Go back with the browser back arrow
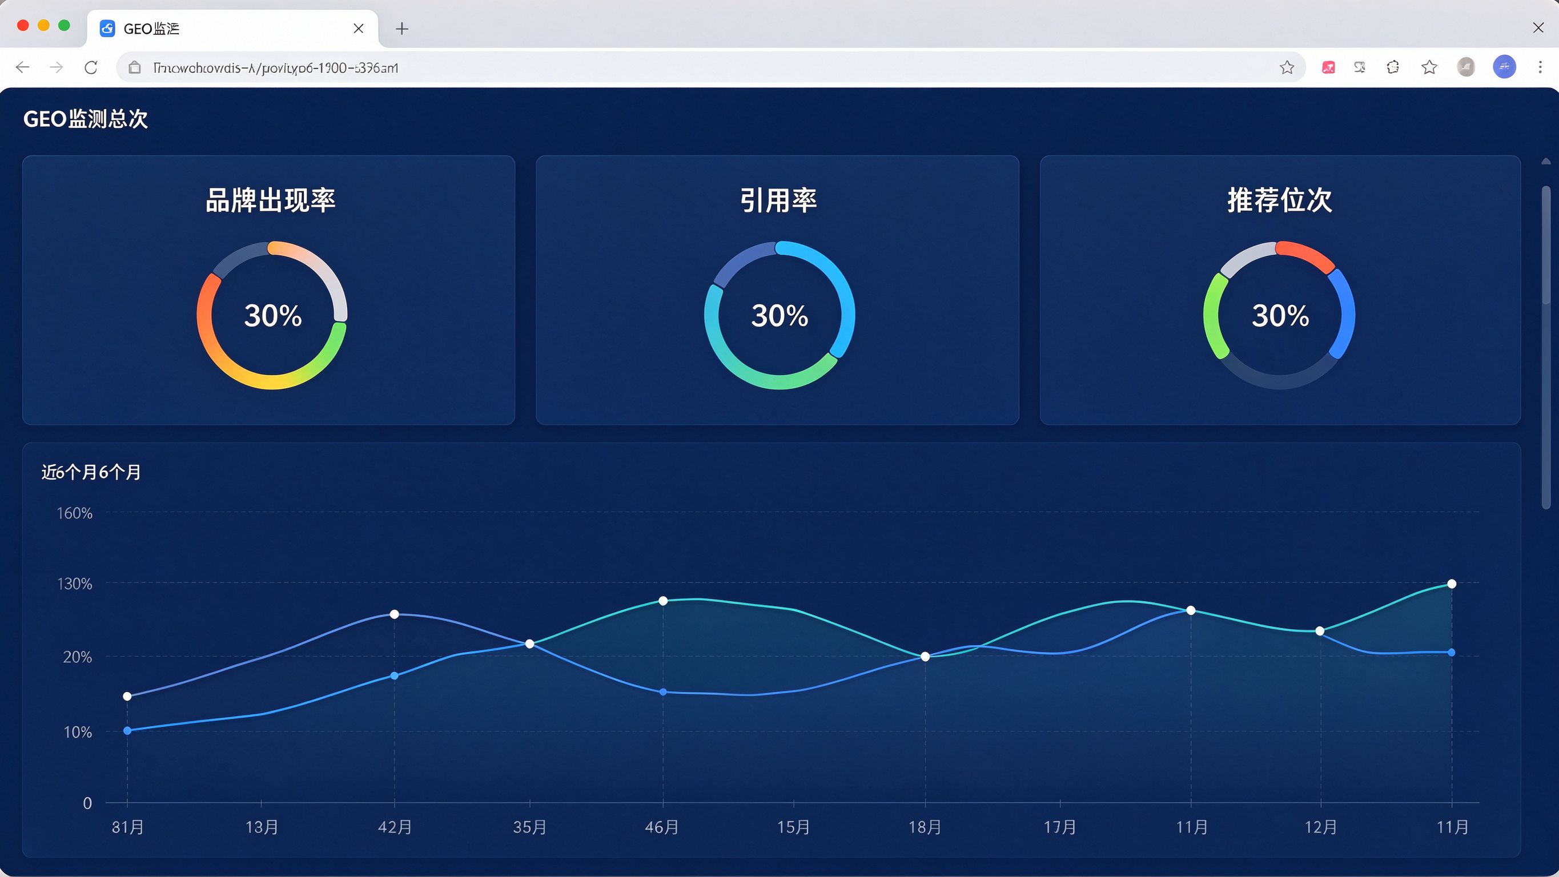1559x877 pixels. (x=22, y=67)
